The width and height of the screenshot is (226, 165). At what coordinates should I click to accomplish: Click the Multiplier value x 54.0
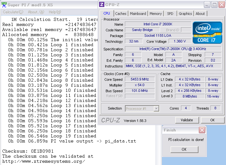pos(140,85)
